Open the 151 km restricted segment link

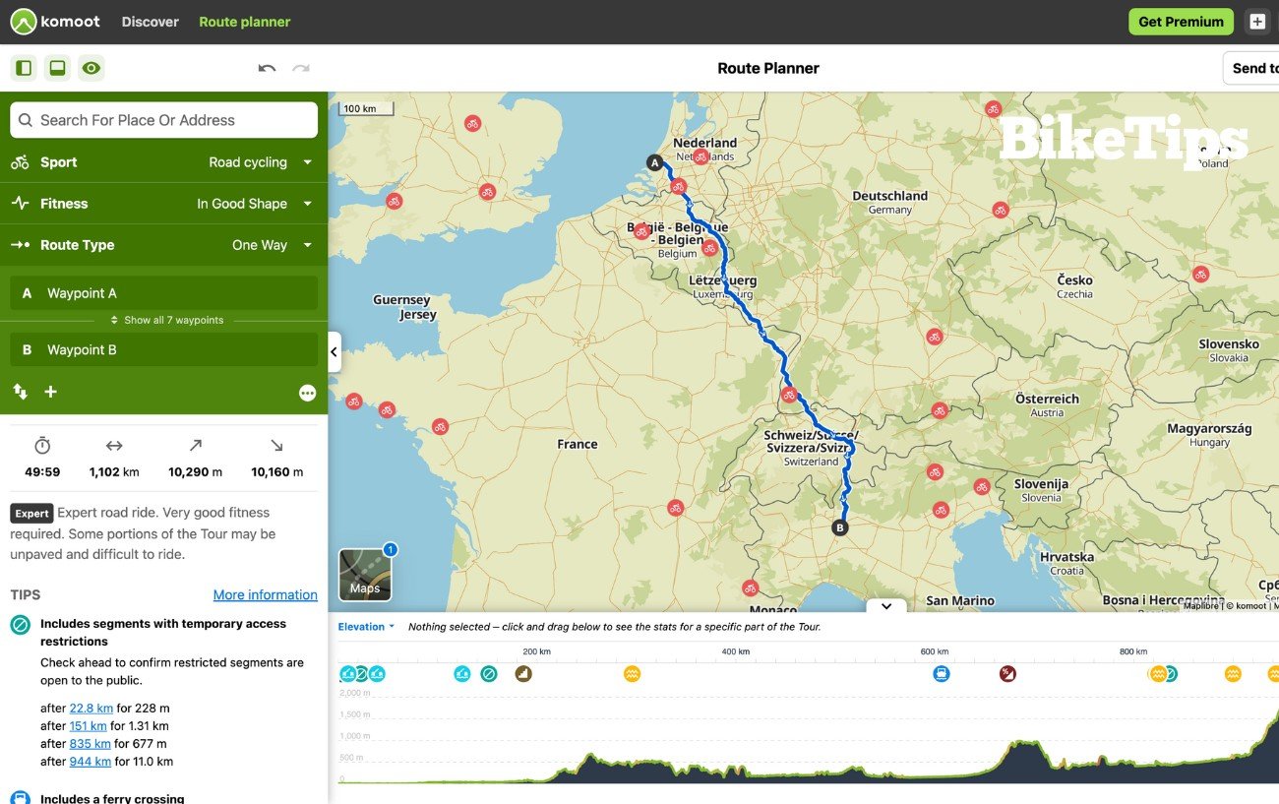89,726
